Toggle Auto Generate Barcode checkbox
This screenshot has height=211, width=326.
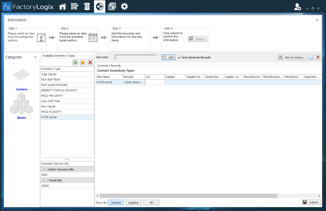tap(179, 57)
